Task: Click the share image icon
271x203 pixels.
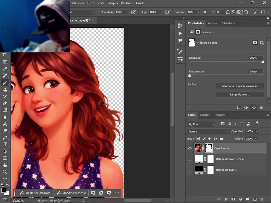Action: tap(228, 12)
